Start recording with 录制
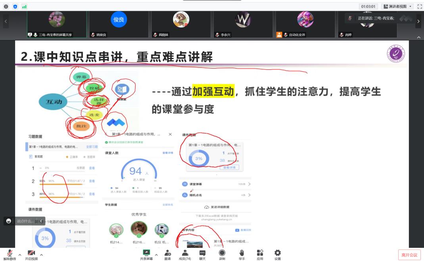Viewport: 424px width, 261px height. (222, 255)
